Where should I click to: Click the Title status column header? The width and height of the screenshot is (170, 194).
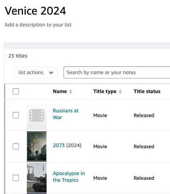(x=147, y=91)
